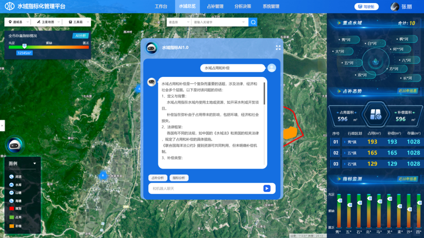
Task: Click the search magnifier button
Action: click(x=253, y=22)
